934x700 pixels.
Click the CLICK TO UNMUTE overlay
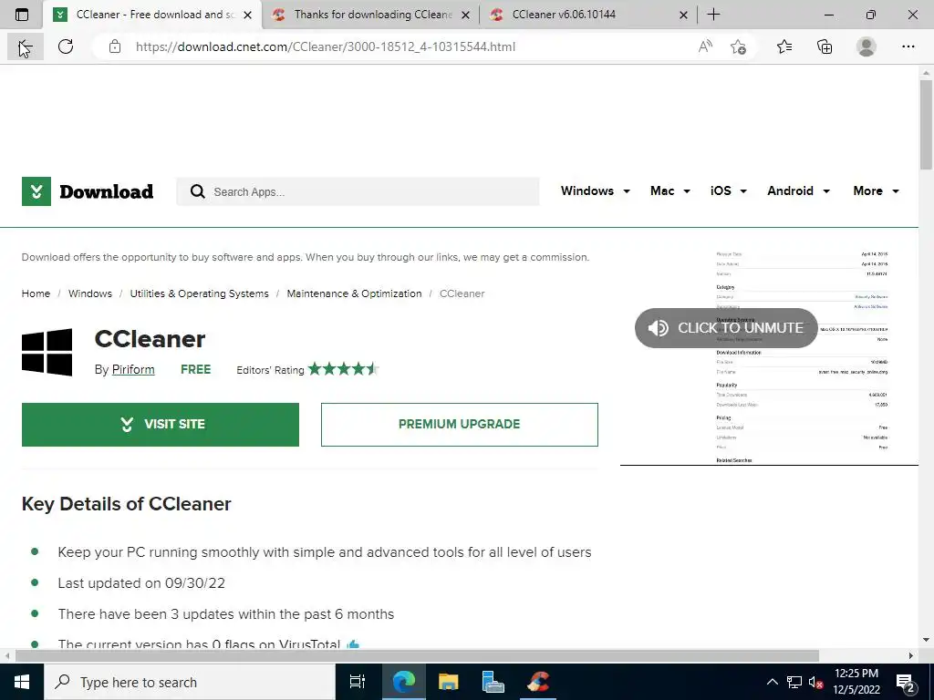pos(726,328)
